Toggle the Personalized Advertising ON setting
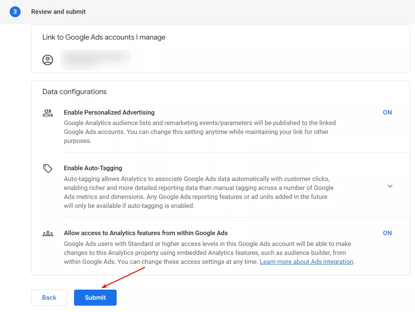 (387, 112)
